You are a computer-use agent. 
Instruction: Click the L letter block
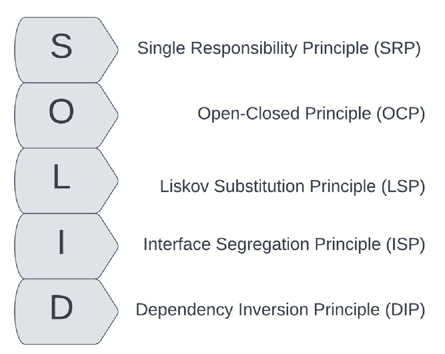click(66, 180)
